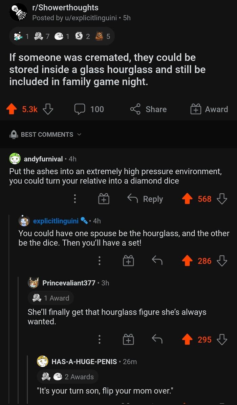The image size is (237, 405).
Task: Reply to andyfurnival's comment
Action: click(145, 199)
